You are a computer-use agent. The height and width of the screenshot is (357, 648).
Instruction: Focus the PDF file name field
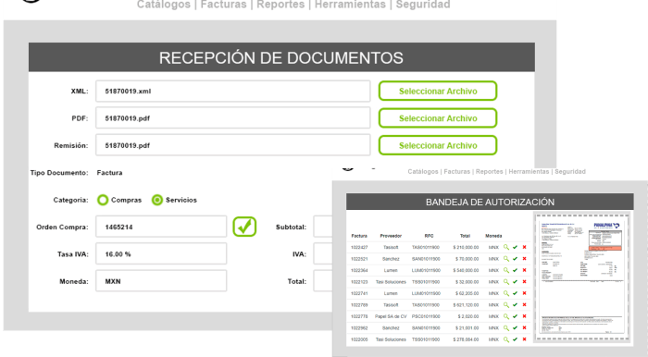pyautogui.click(x=232, y=118)
